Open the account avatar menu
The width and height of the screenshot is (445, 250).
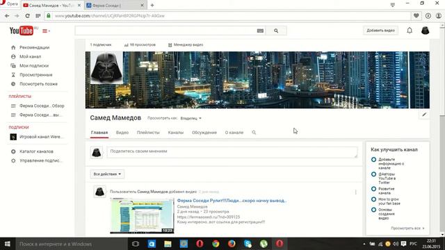click(x=425, y=31)
